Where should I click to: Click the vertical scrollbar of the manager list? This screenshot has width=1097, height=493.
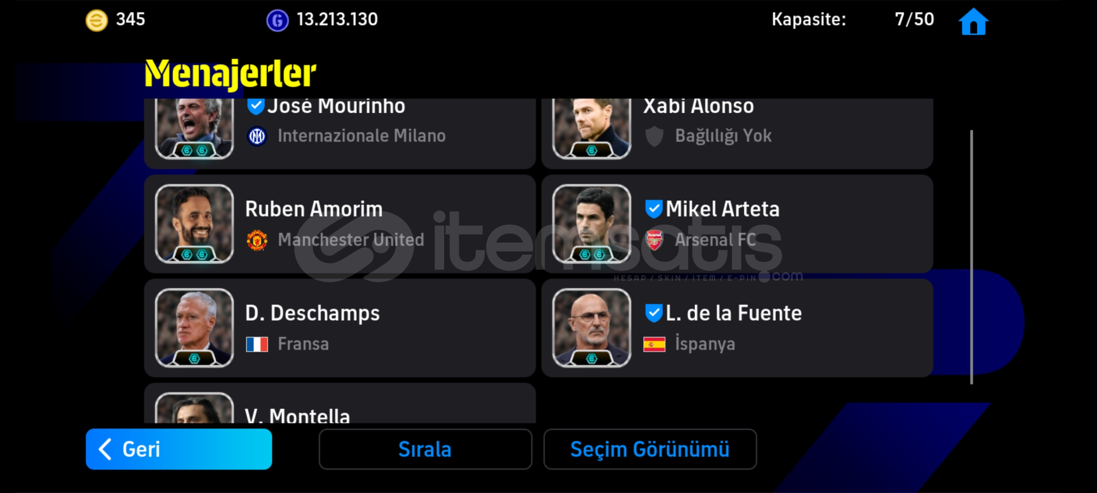[x=971, y=257]
